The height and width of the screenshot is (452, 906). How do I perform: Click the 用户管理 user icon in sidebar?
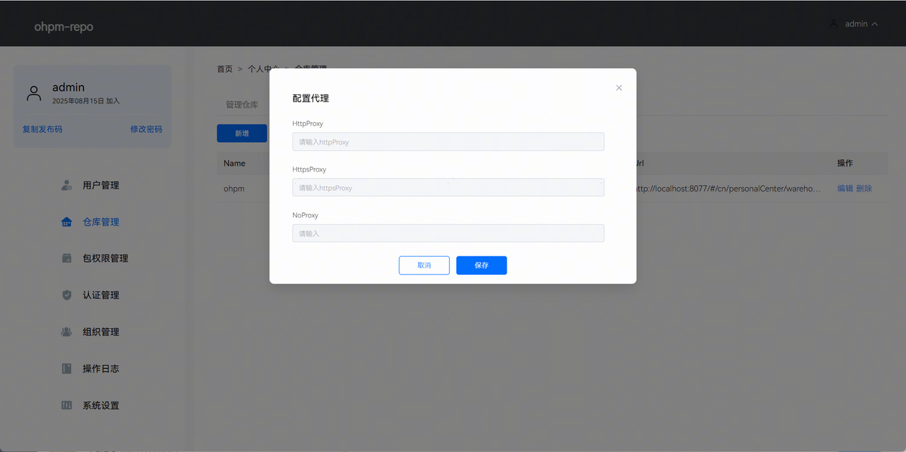(x=66, y=185)
